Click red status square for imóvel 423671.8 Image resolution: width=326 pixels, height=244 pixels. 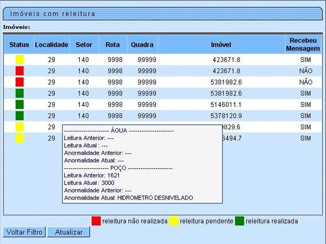click(19, 71)
